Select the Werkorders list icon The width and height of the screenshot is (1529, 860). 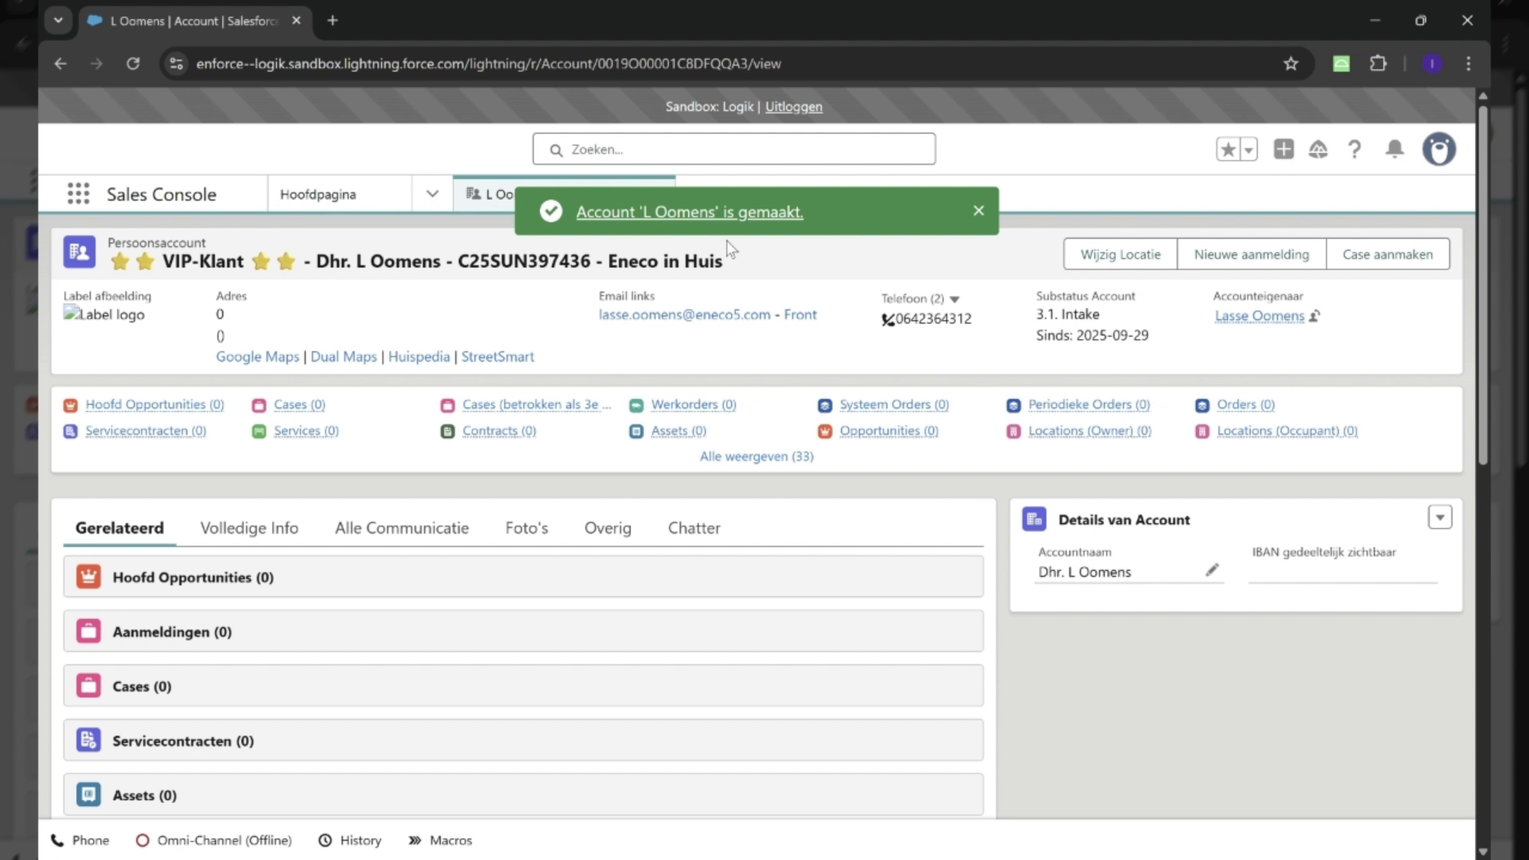(636, 405)
